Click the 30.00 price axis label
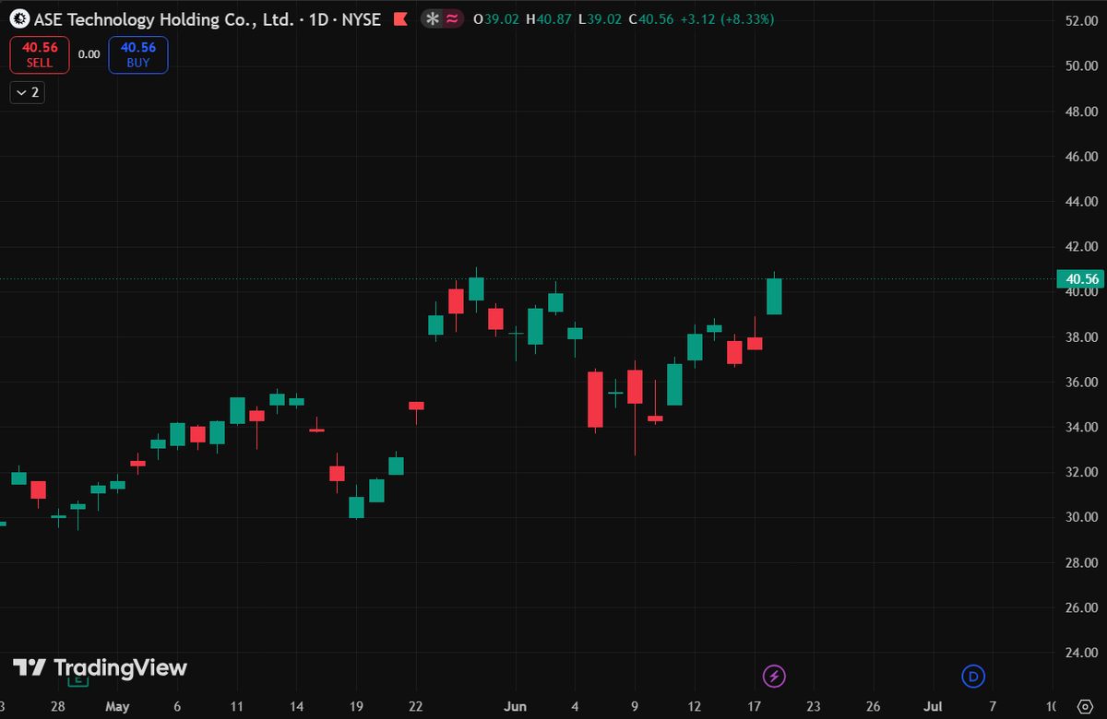The width and height of the screenshot is (1107, 719). click(1080, 517)
